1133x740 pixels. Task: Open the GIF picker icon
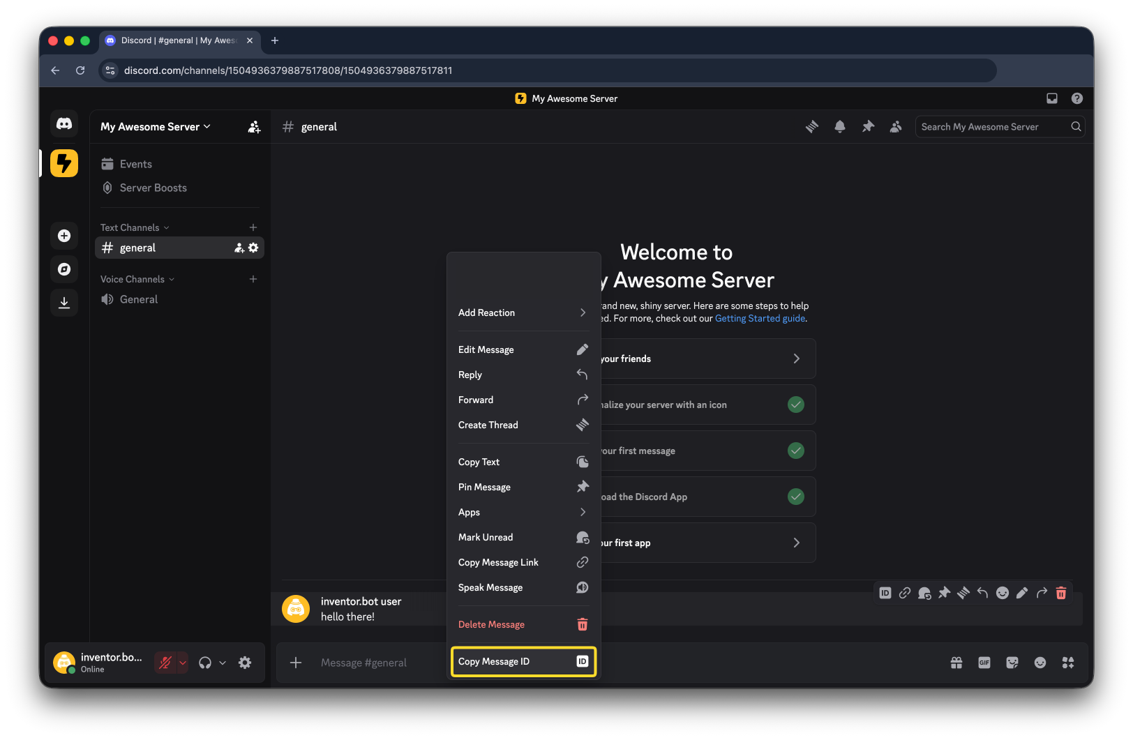click(984, 663)
